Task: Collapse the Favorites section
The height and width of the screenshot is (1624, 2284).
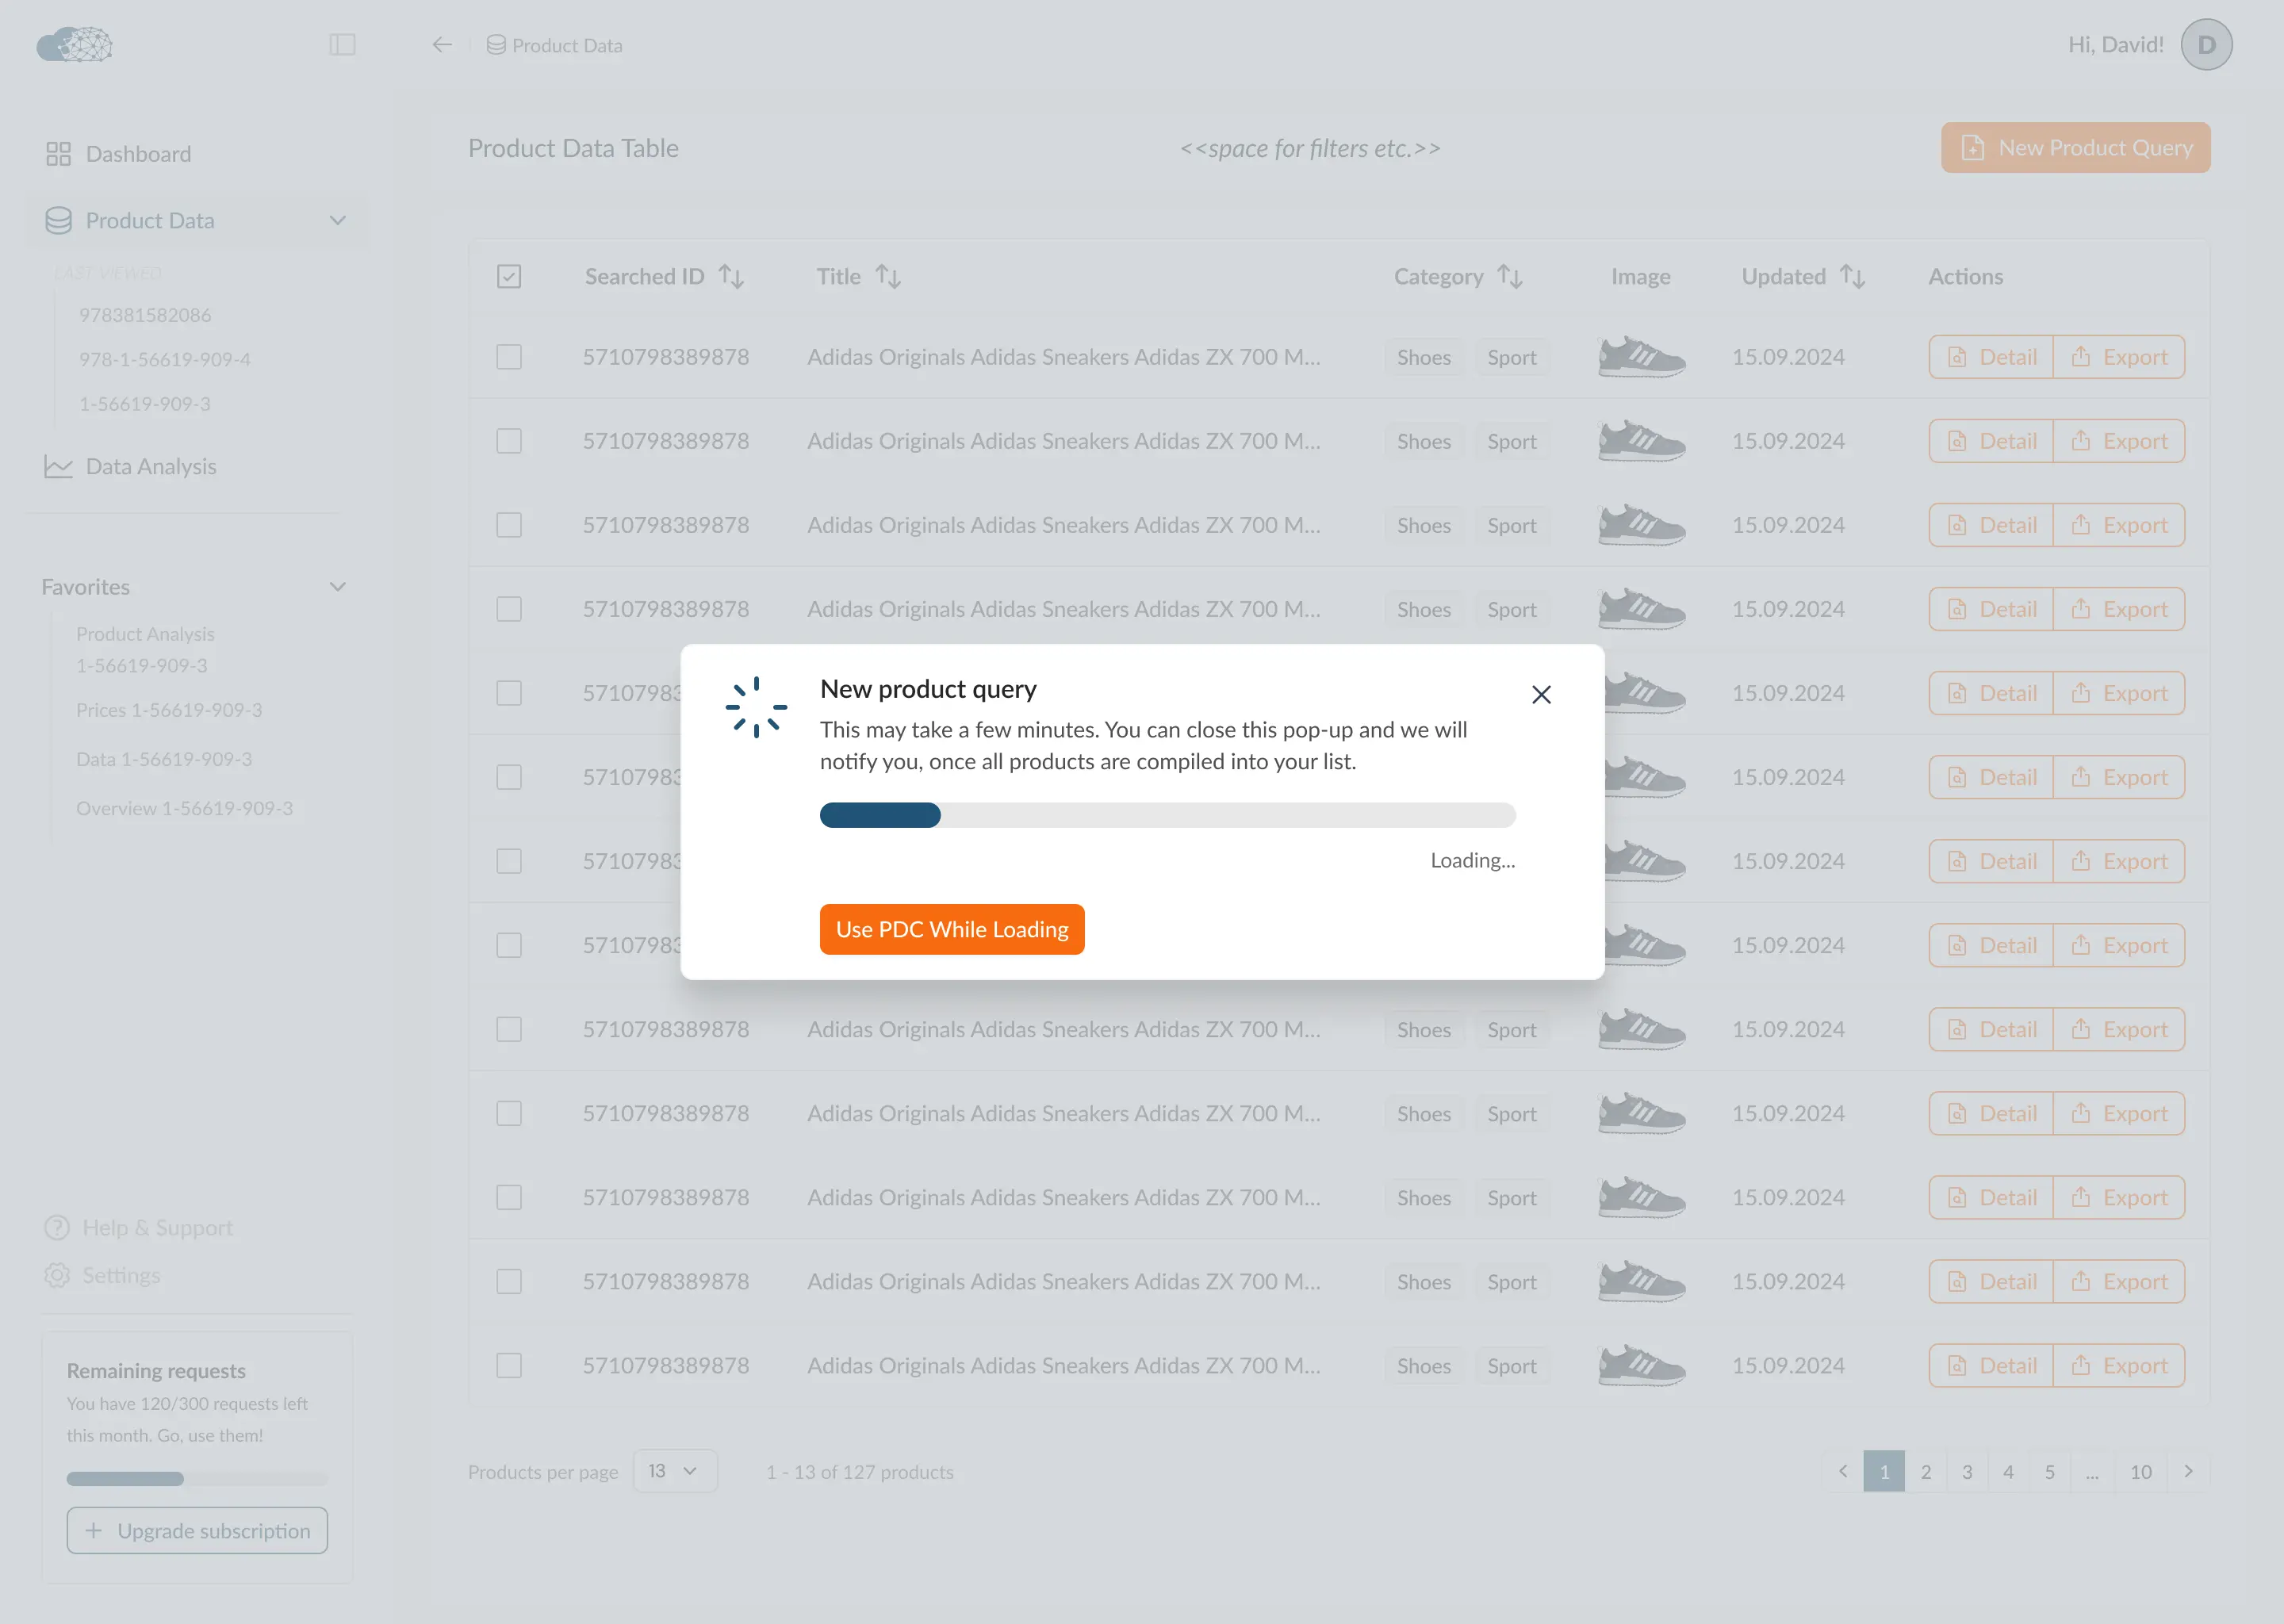Action: 337,587
